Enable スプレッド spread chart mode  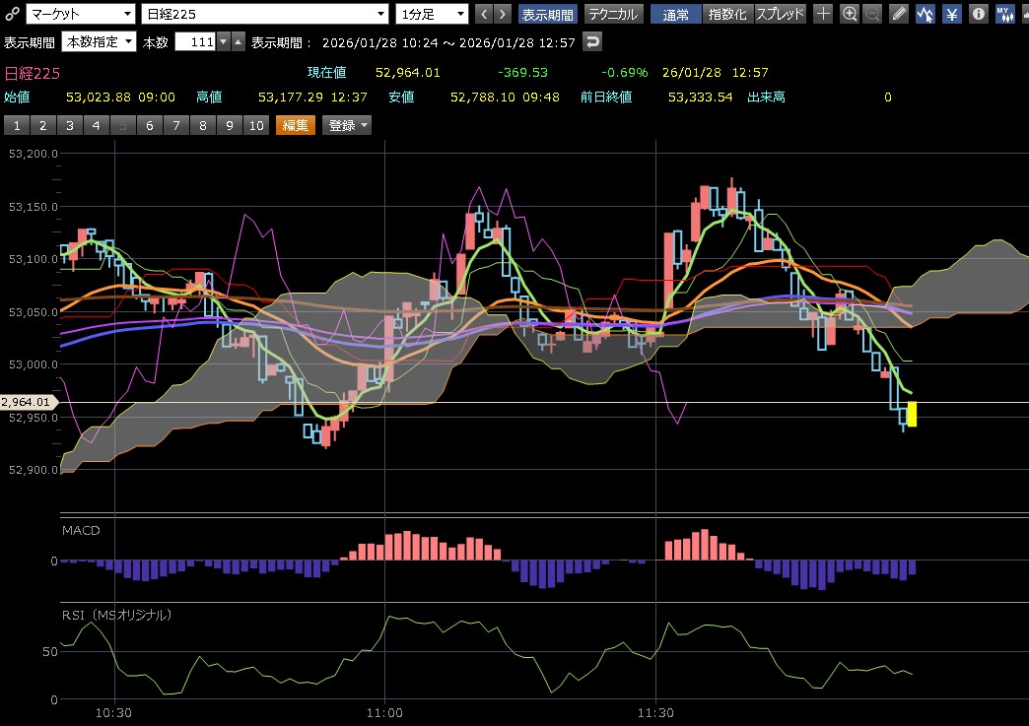click(781, 14)
